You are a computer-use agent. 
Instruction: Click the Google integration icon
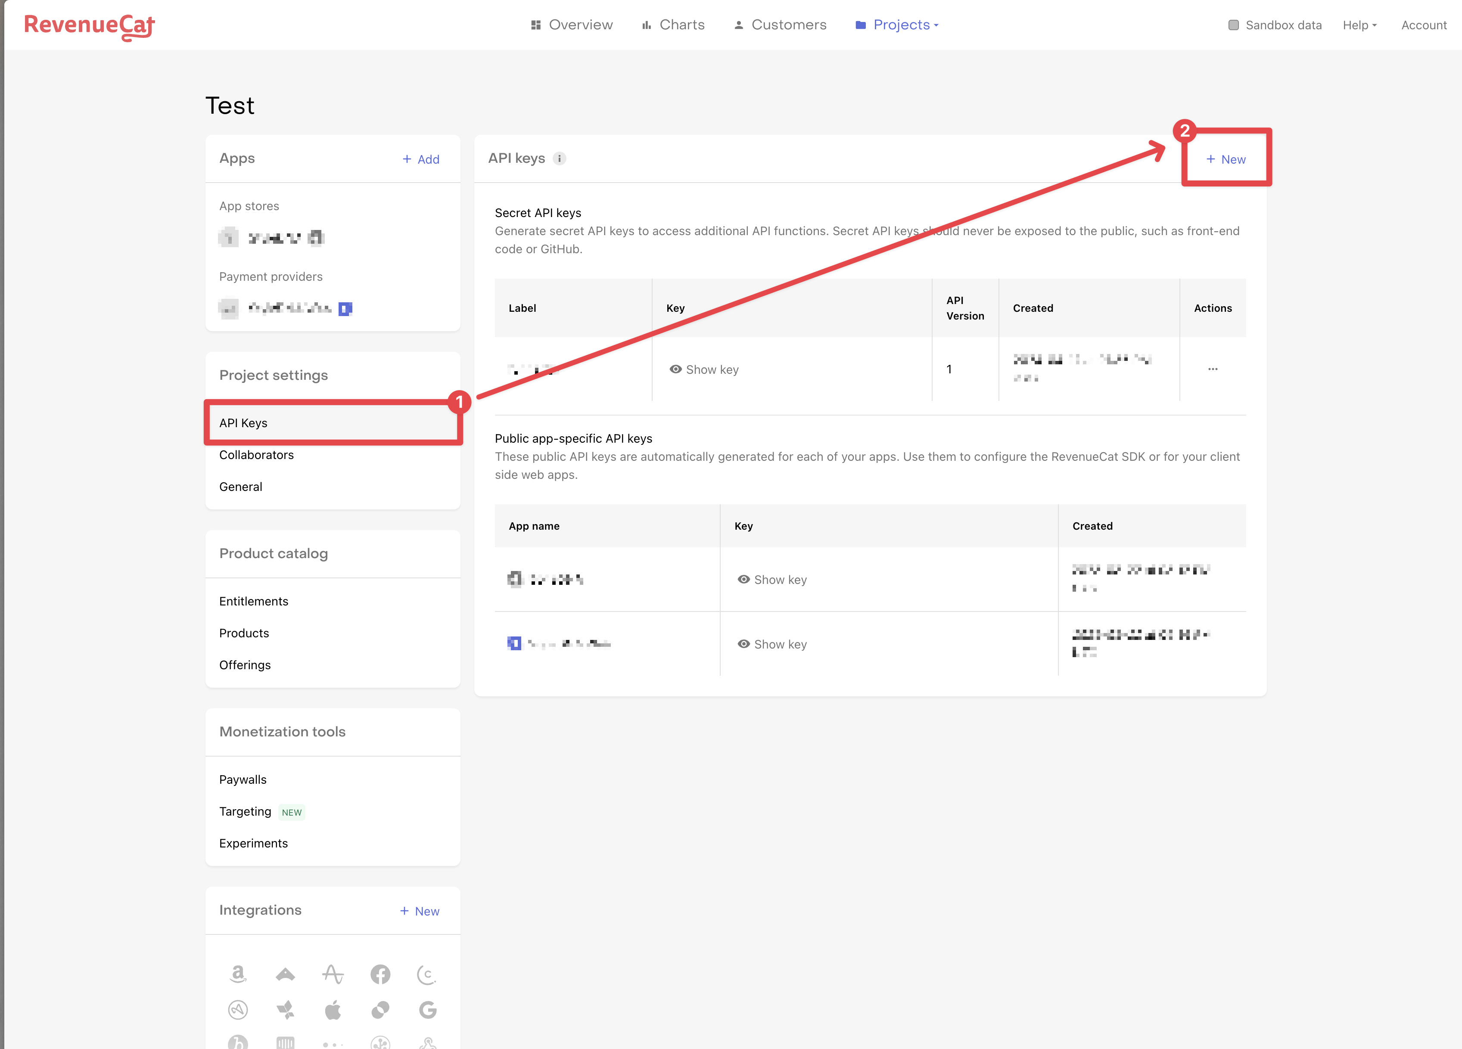pos(427,1010)
